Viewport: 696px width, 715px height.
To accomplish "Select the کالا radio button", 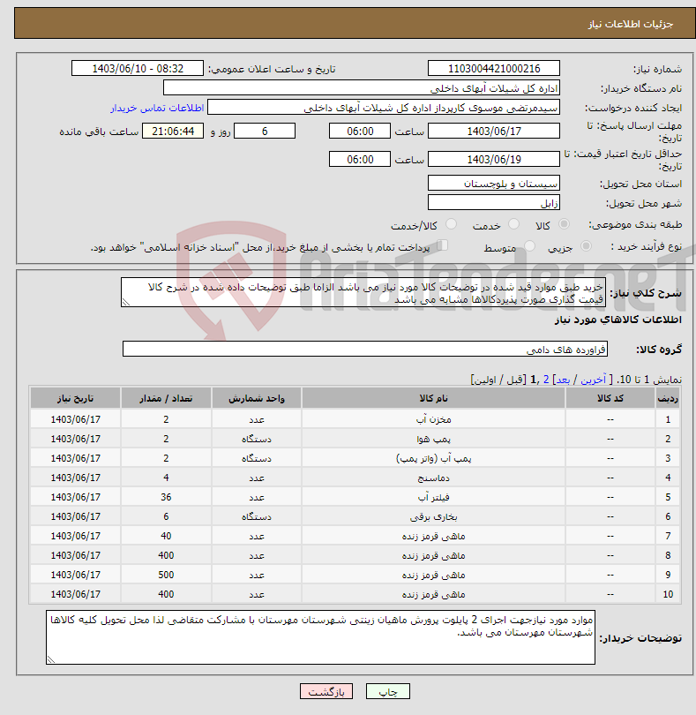I will [x=564, y=224].
